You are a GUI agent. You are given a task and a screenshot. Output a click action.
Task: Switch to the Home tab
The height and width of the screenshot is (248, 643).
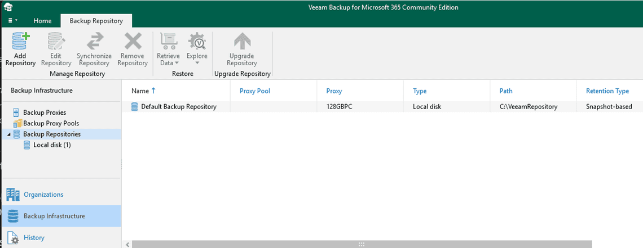[x=43, y=21]
